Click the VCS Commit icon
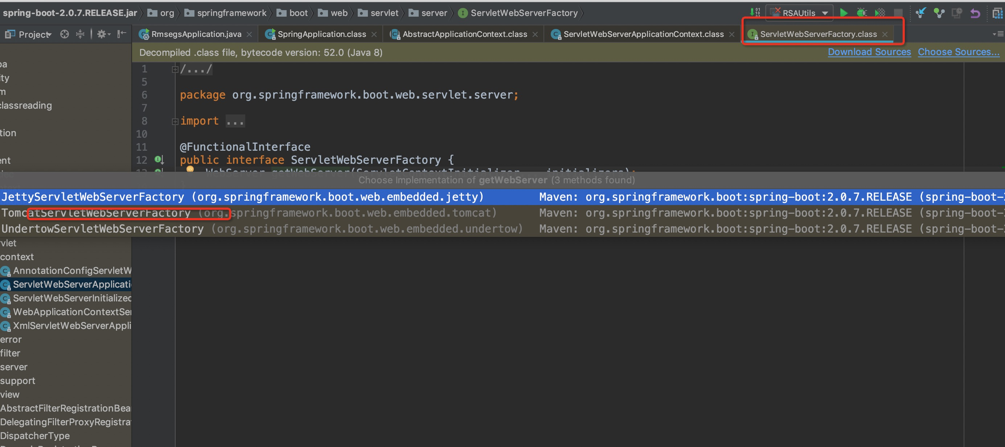 tap(939, 13)
